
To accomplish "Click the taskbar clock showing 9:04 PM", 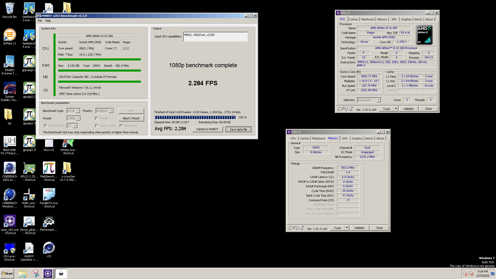I will click(x=483, y=274).
